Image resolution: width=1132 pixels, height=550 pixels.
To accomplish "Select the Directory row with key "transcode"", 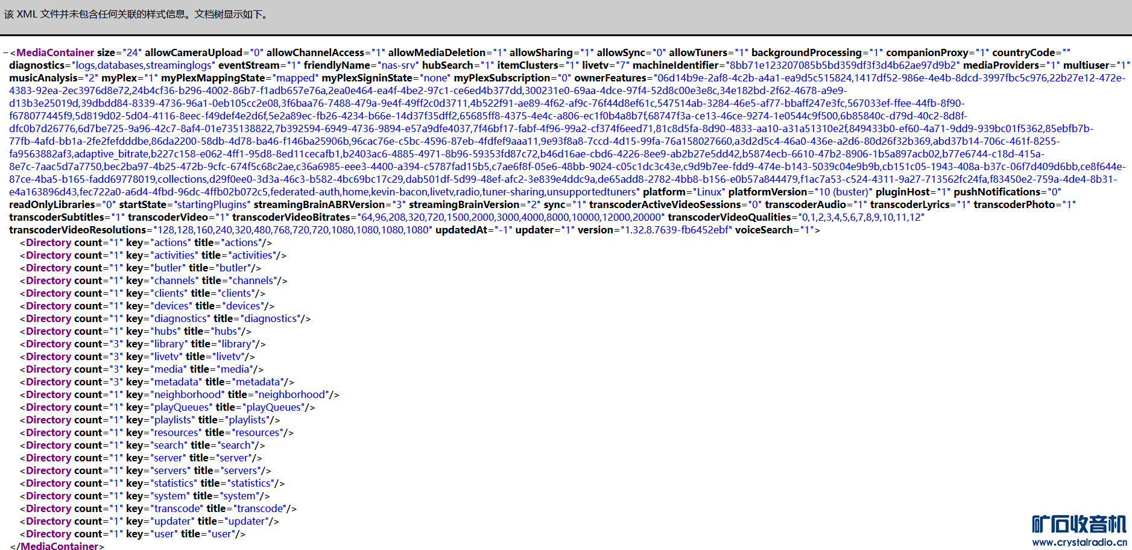I will coord(159,509).
